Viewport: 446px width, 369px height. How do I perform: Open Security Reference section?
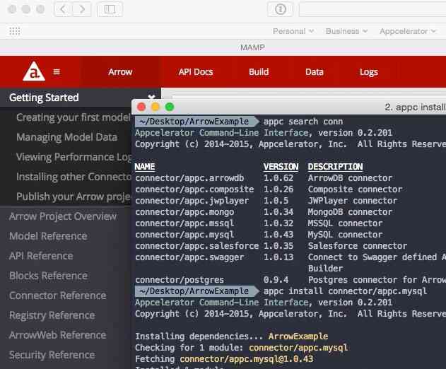[x=52, y=355]
